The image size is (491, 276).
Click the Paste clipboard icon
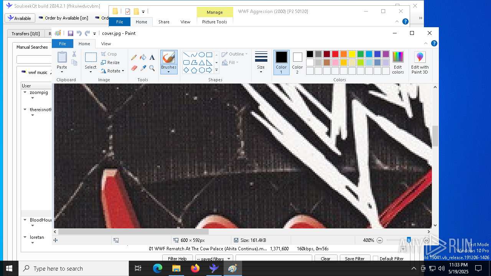point(62,57)
